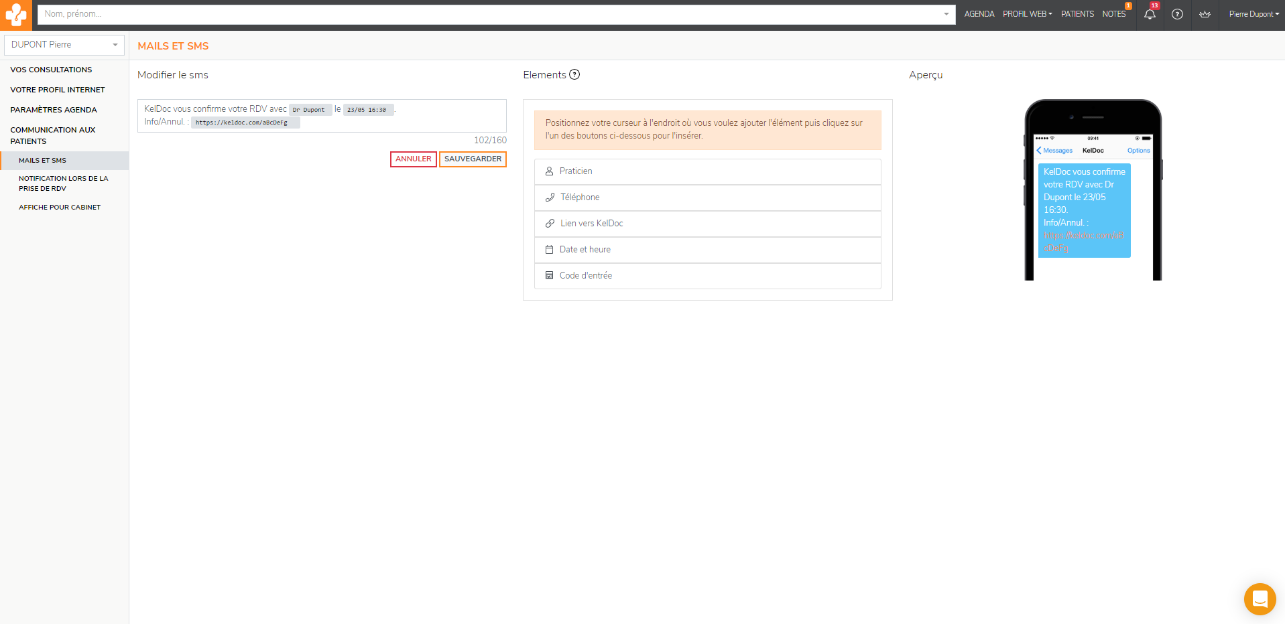Screen dimensions: 1285x624
Task: Insert the Date et heure element
Action: point(707,250)
